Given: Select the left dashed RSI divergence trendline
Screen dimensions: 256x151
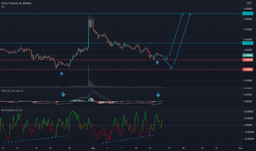Looking at the screenshot, I should click(35, 139).
